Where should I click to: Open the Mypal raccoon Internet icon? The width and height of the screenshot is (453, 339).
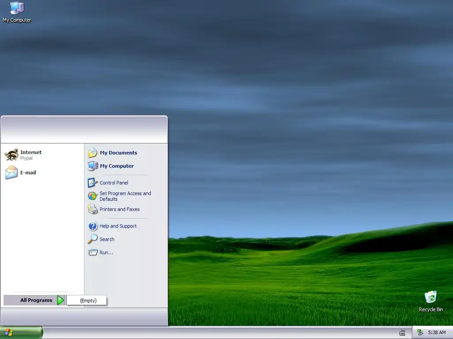pyautogui.click(x=12, y=155)
